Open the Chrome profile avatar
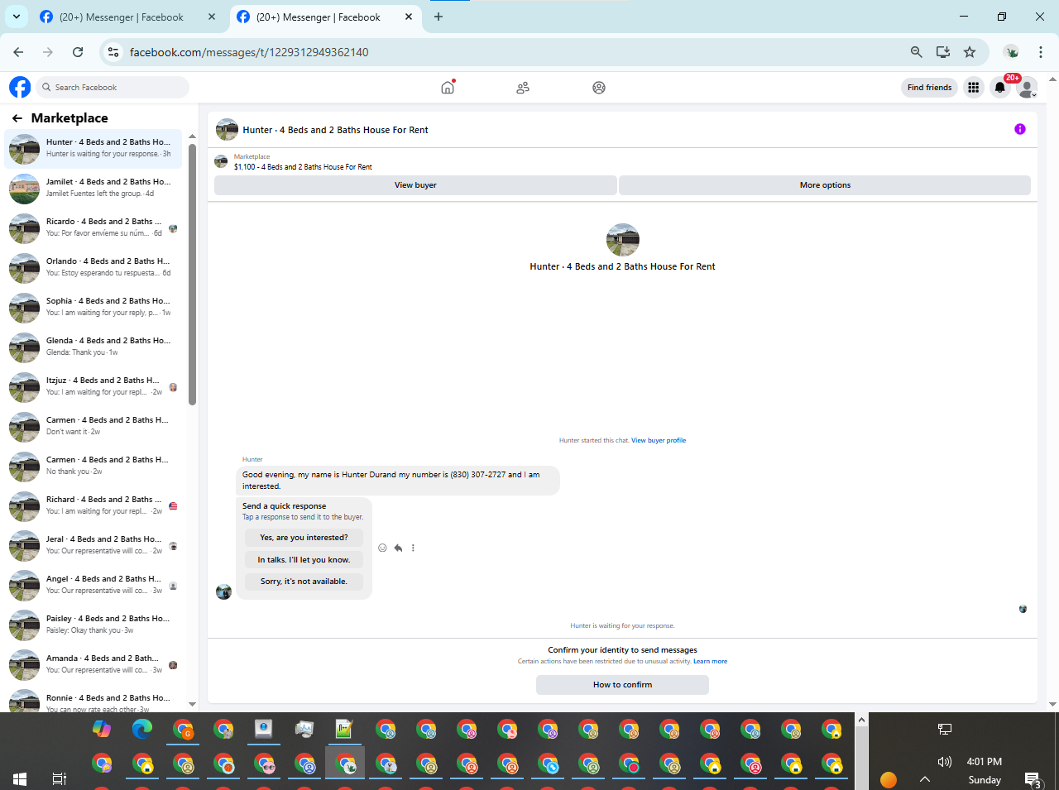This screenshot has width=1059, height=790. pyautogui.click(x=1011, y=52)
